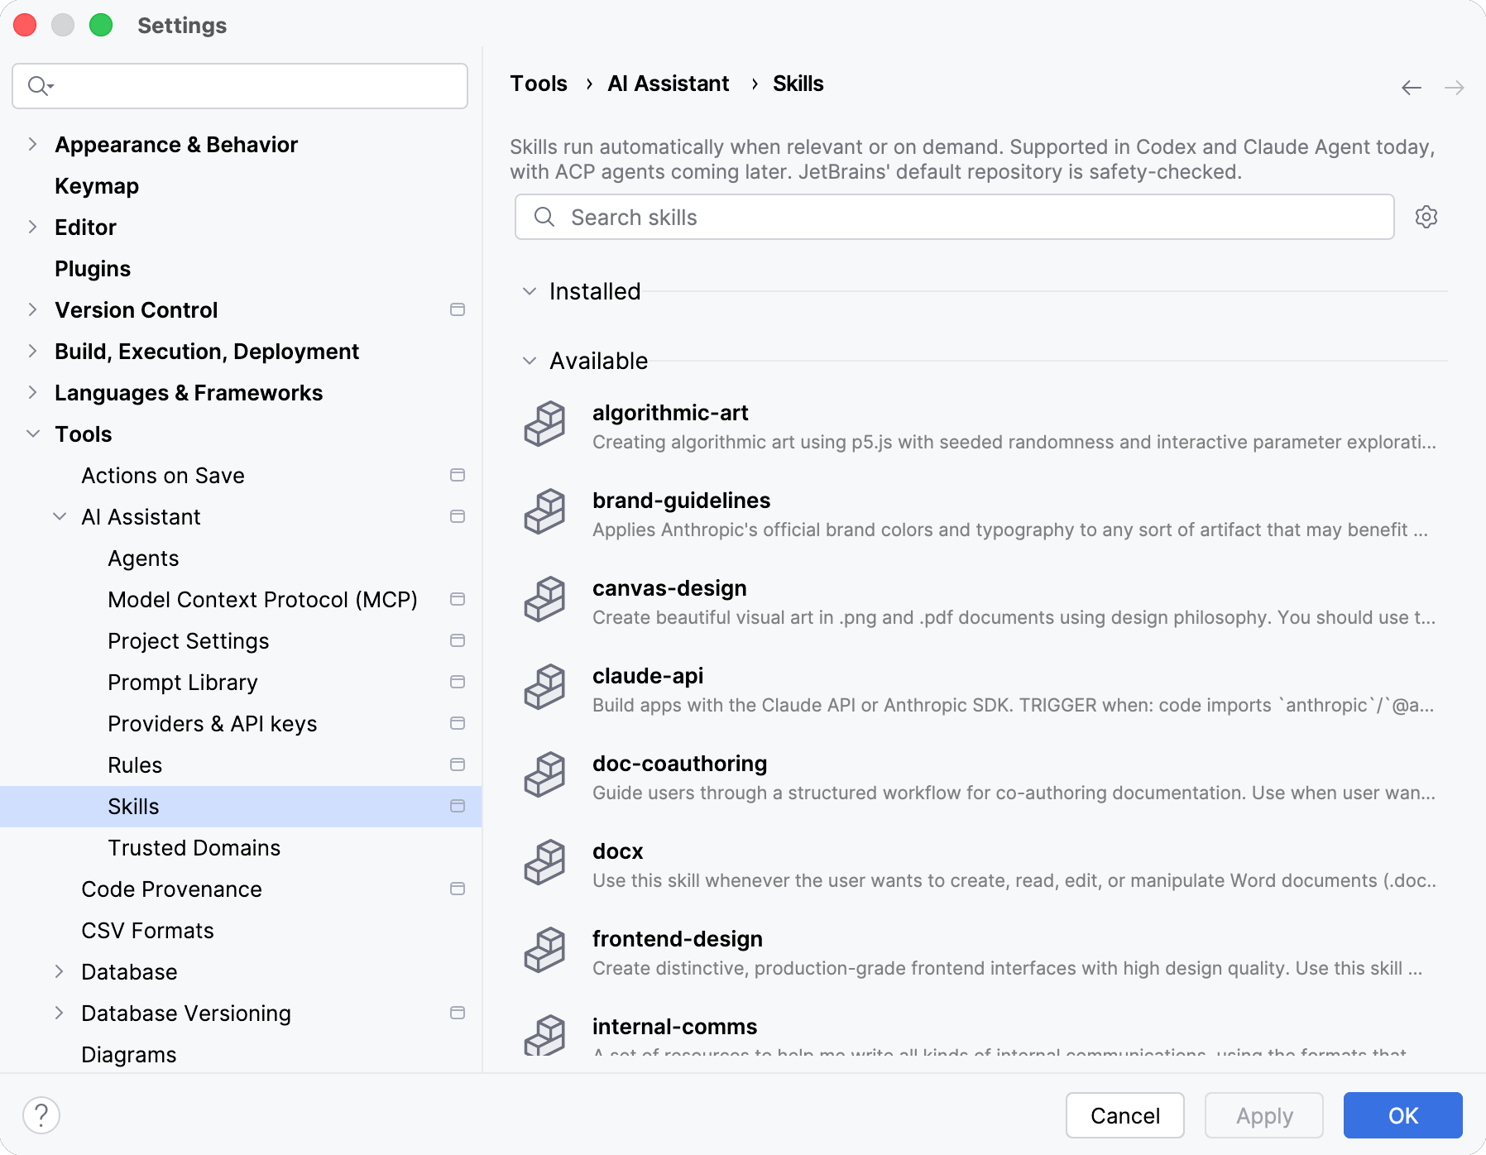Image resolution: width=1486 pixels, height=1155 pixels.
Task: Click the algorithmic-art skill icon
Action: tap(544, 424)
